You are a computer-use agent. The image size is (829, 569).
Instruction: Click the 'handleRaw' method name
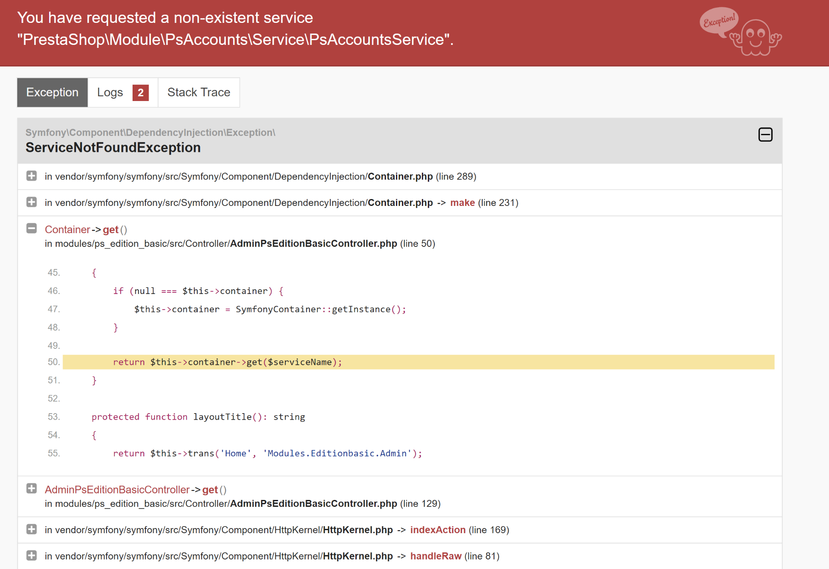pos(436,556)
